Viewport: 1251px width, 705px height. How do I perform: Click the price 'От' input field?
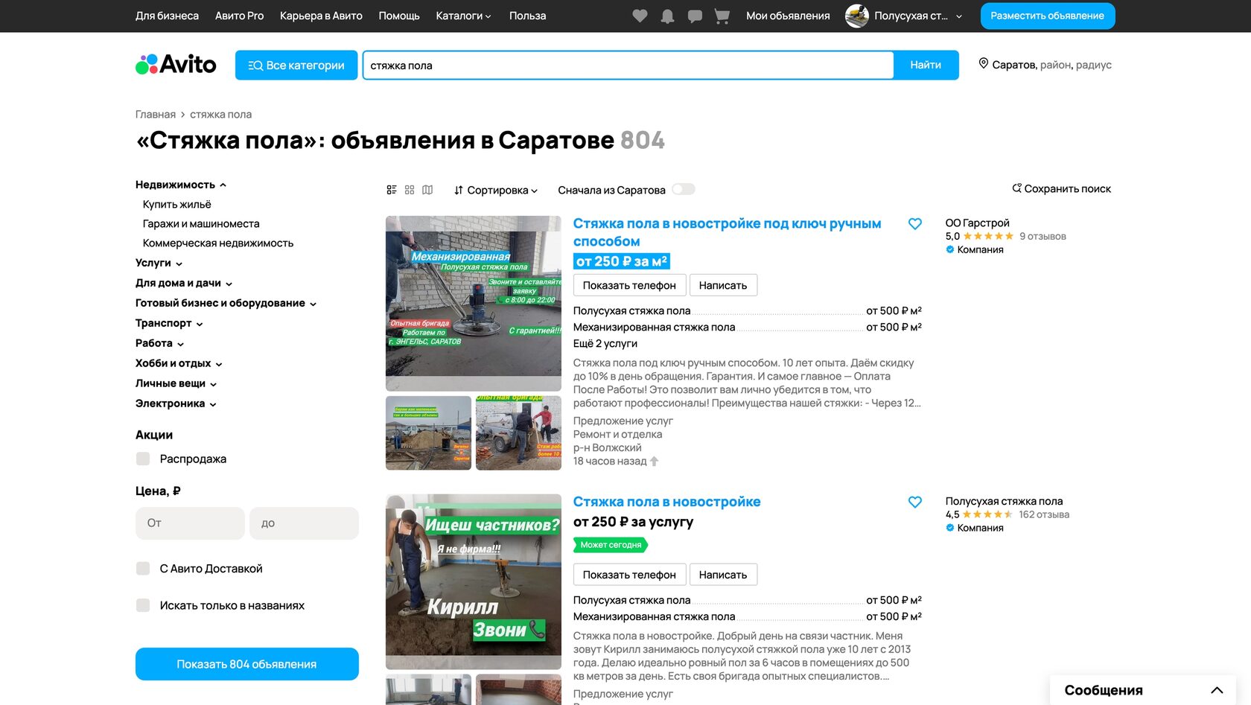(x=190, y=523)
